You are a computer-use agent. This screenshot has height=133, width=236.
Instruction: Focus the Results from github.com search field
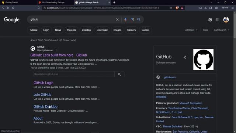(74, 74)
